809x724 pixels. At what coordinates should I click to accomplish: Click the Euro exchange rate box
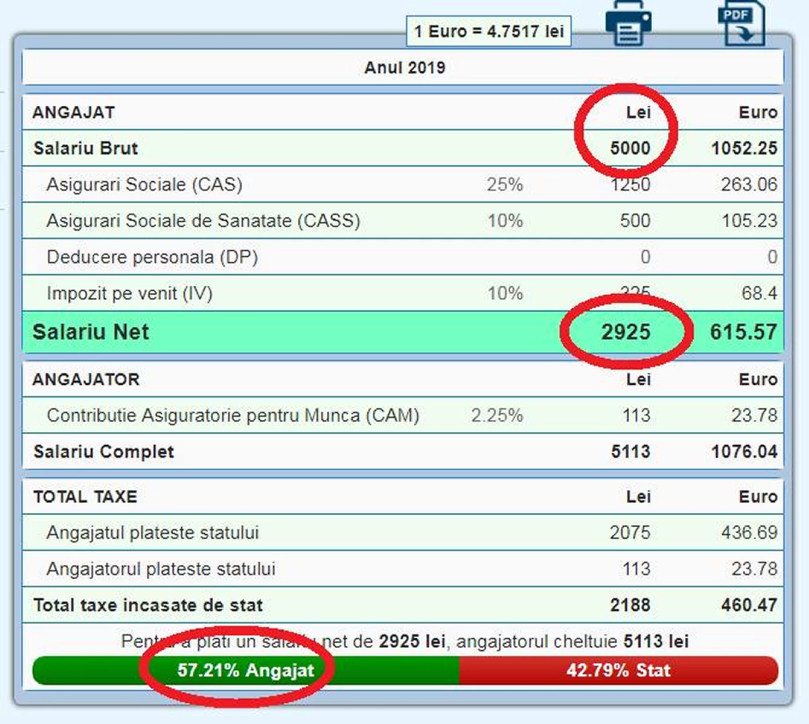point(489,32)
